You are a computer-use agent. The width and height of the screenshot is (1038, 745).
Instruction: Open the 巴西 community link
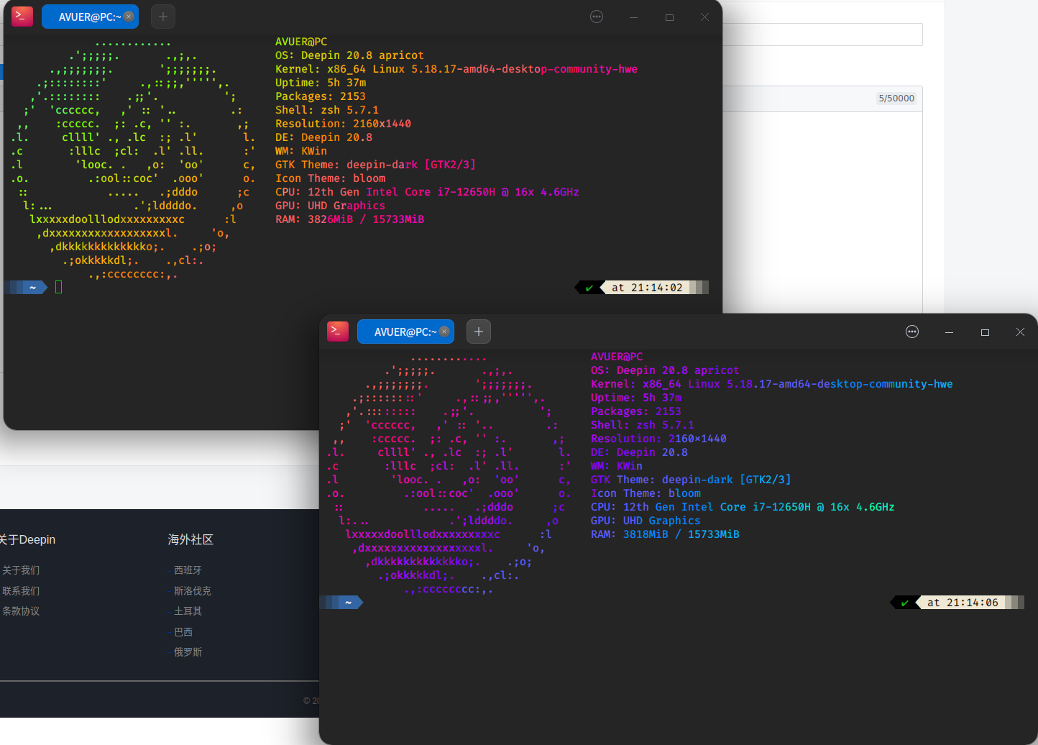coord(183,632)
